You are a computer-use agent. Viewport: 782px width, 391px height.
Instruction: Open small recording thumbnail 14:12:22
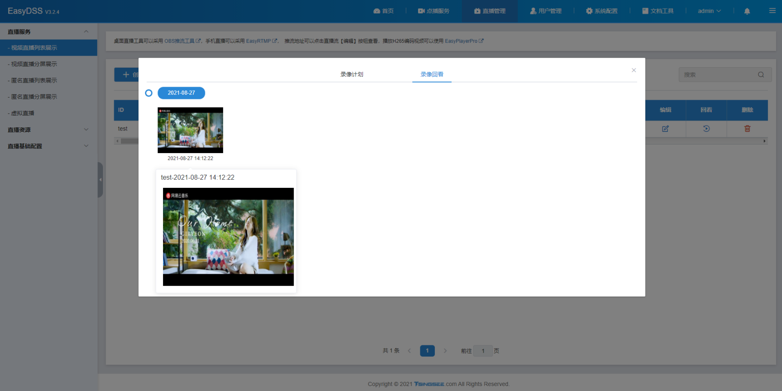point(190,130)
